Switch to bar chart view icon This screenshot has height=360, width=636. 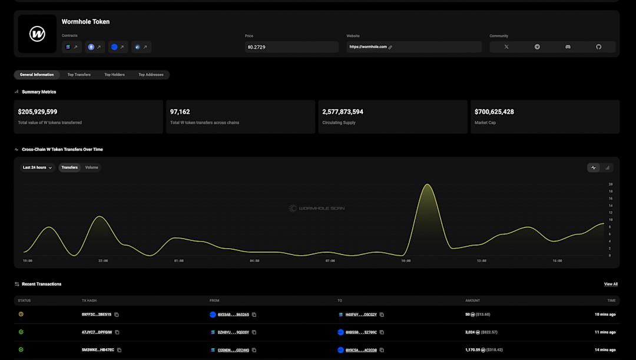tap(607, 167)
